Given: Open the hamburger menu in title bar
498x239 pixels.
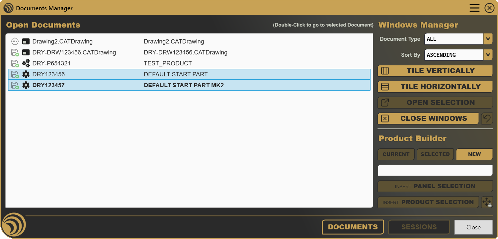Looking at the screenshot, I should [474, 8].
